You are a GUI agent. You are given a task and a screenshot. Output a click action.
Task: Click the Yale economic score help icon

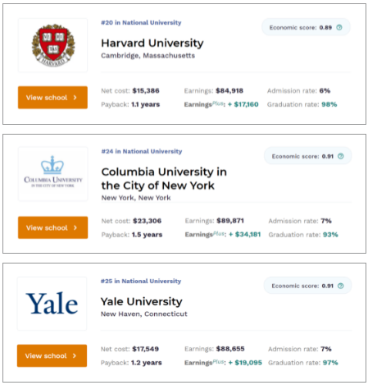pyautogui.click(x=340, y=286)
